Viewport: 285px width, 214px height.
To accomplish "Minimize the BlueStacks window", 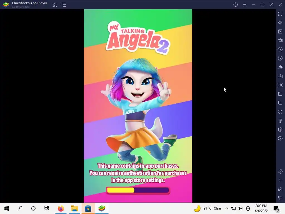I will [x=254, y=5].
